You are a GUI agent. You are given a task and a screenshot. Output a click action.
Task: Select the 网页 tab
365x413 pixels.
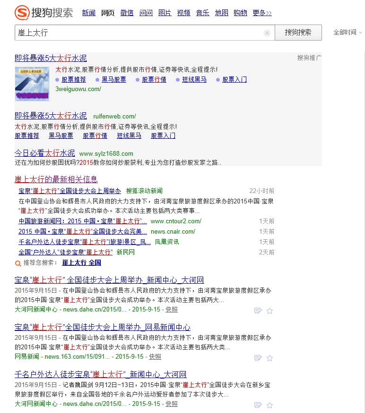coord(108,13)
